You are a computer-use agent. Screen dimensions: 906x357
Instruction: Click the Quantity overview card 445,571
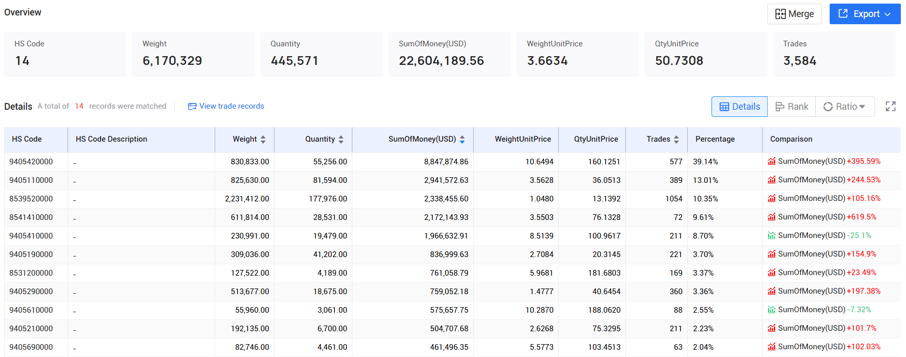click(321, 54)
